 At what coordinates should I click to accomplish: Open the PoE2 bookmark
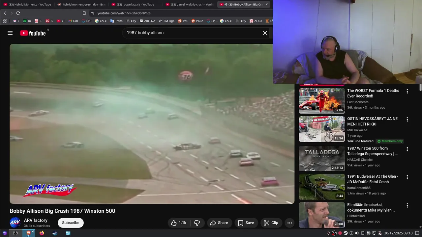pyautogui.click(x=197, y=21)
